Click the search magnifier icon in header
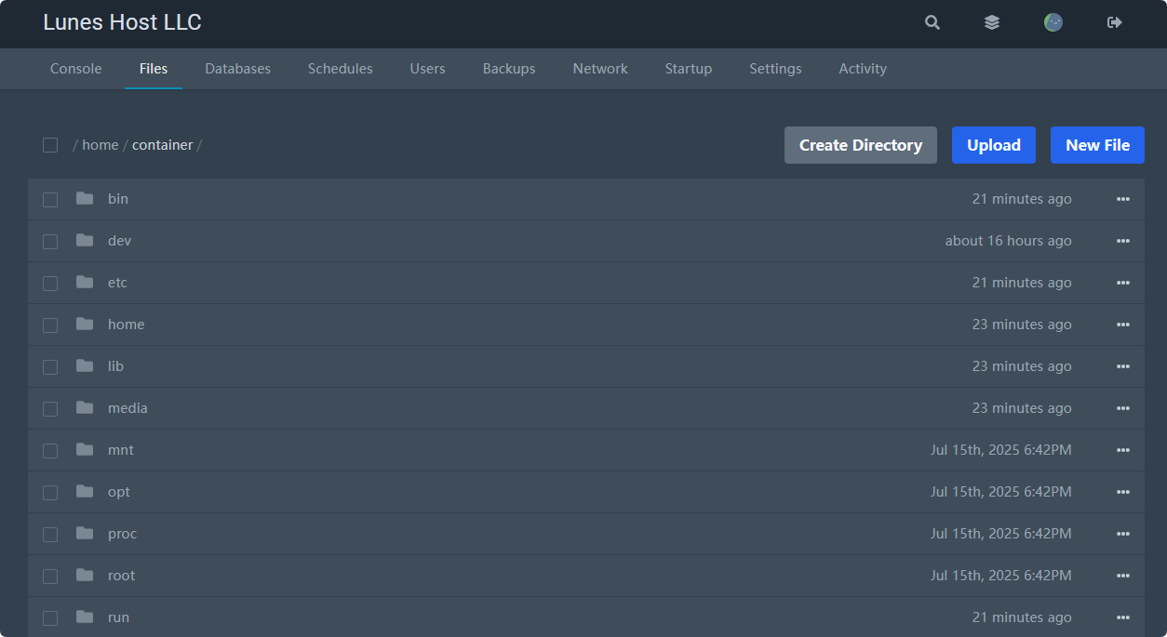1167x637 pixels. click(x=932, y=23)
